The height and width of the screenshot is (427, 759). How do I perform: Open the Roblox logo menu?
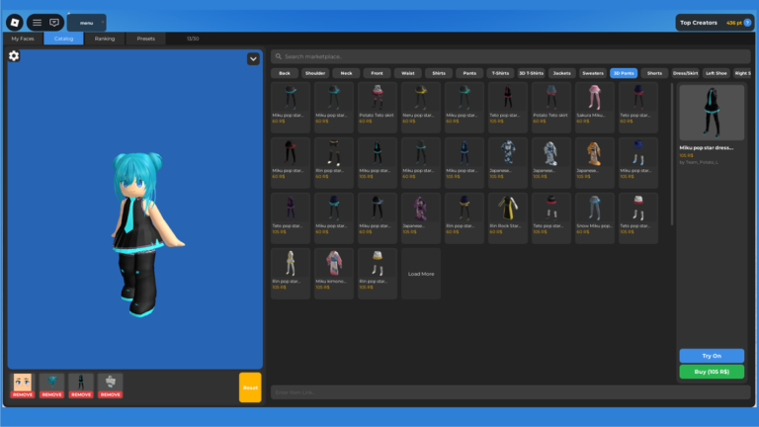point(15,23)
